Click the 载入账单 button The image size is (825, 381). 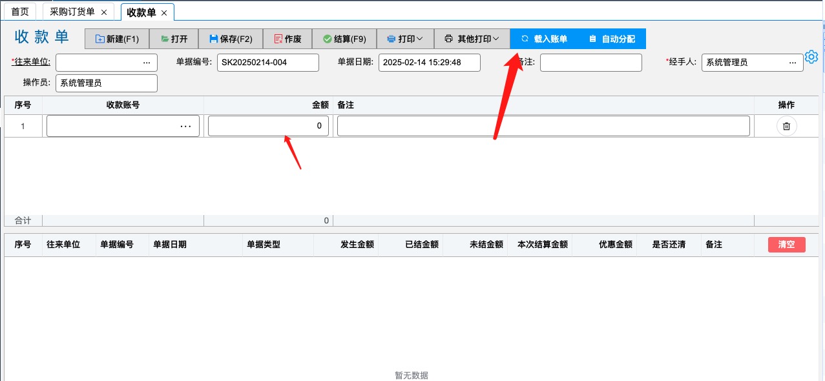click(544, 39)
